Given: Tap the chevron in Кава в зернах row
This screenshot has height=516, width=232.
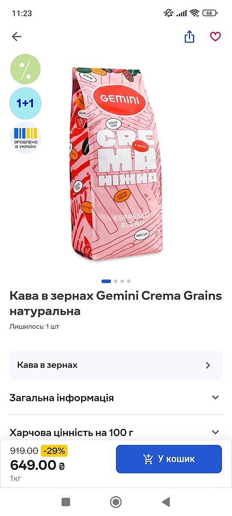Looking at the screenshot, I should click(208, 365).
